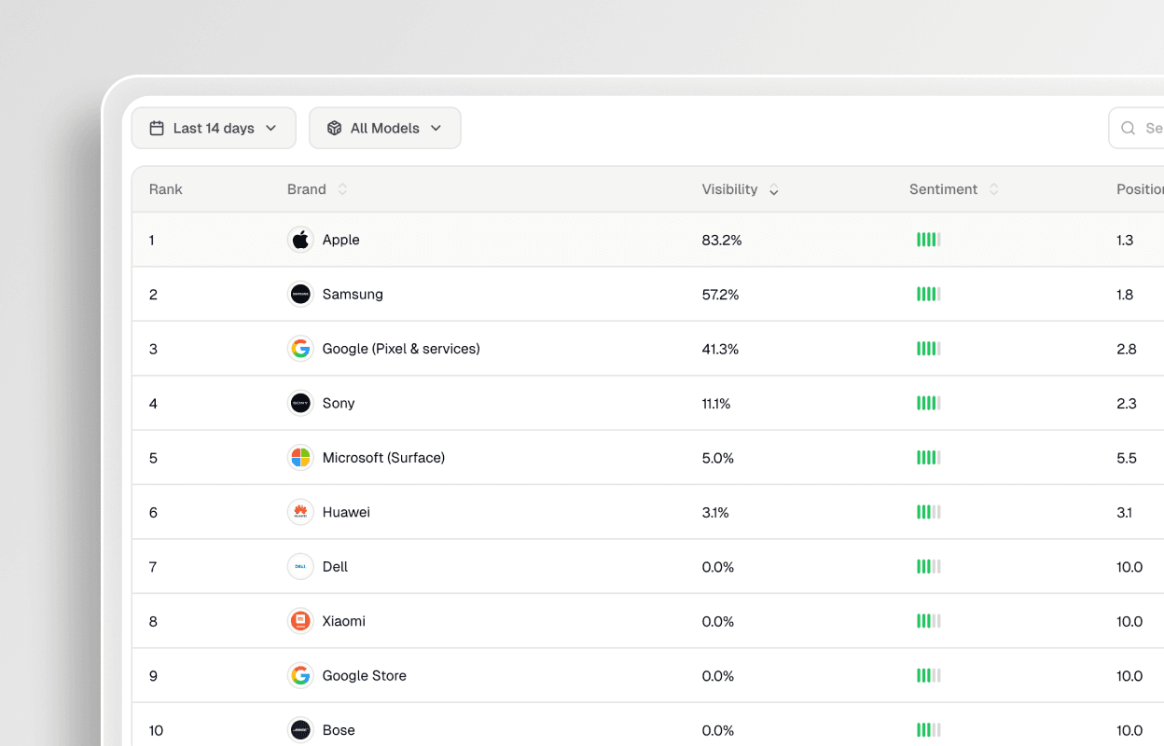The image size is (1164, 746).
Task: Toggle sorting on the Brand column
Action: [x=341, y=189]
